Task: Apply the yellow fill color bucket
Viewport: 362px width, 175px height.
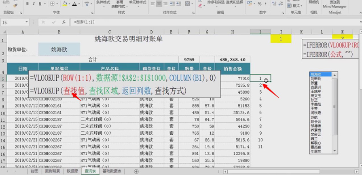Action: click(x=65, y=4)
